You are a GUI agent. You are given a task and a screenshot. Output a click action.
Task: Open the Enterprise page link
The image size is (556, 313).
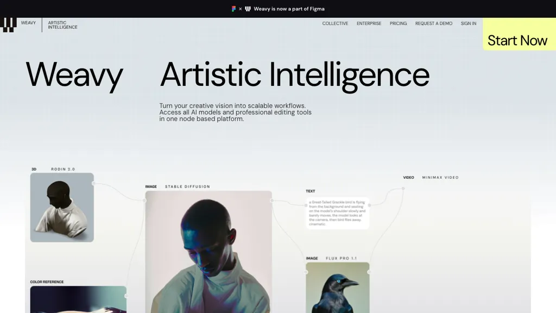tap(369, 23)
